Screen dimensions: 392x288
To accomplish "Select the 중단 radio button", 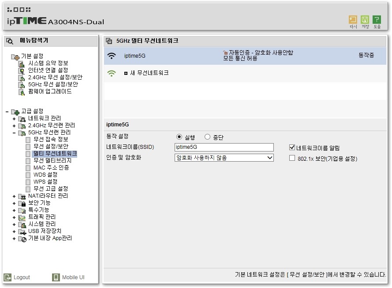I will click(207, 137).
